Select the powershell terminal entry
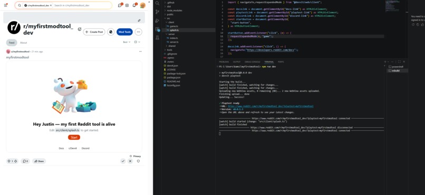The width and height of the screenshot is (425, 195). (398, 67)
